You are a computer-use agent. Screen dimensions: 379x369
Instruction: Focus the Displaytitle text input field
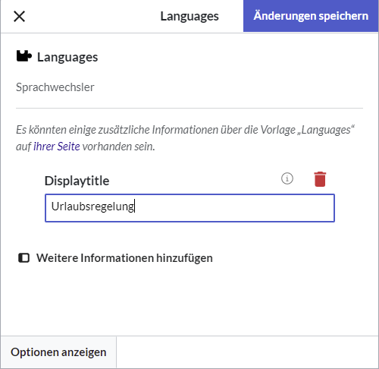(189, 208)
